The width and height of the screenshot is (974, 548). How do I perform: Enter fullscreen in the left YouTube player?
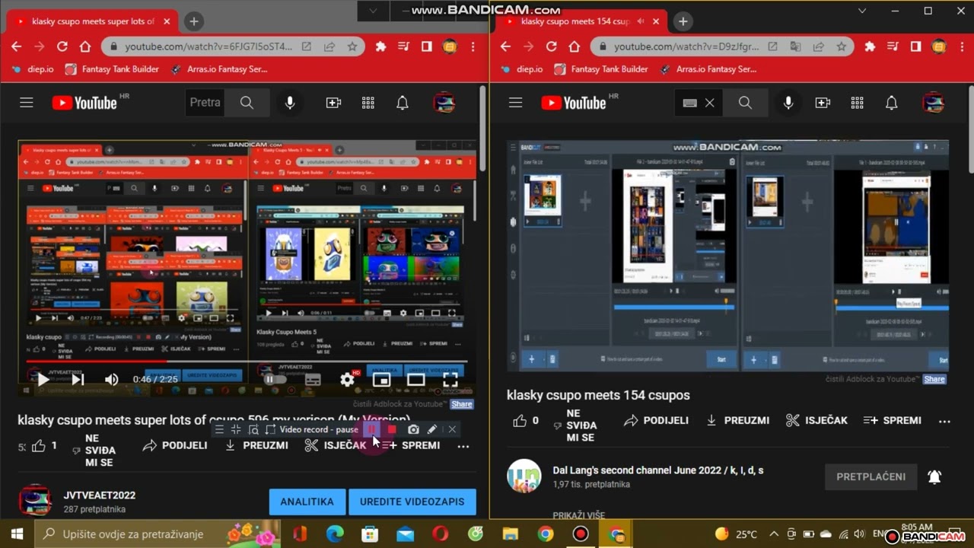coord(450,379)
